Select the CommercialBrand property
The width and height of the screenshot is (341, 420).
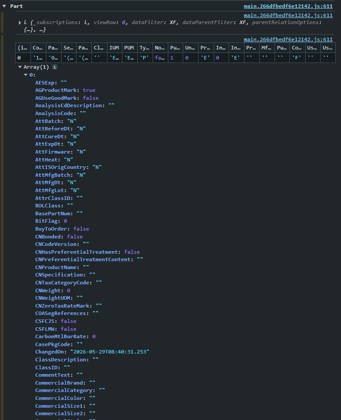click(x=65, y=383)
